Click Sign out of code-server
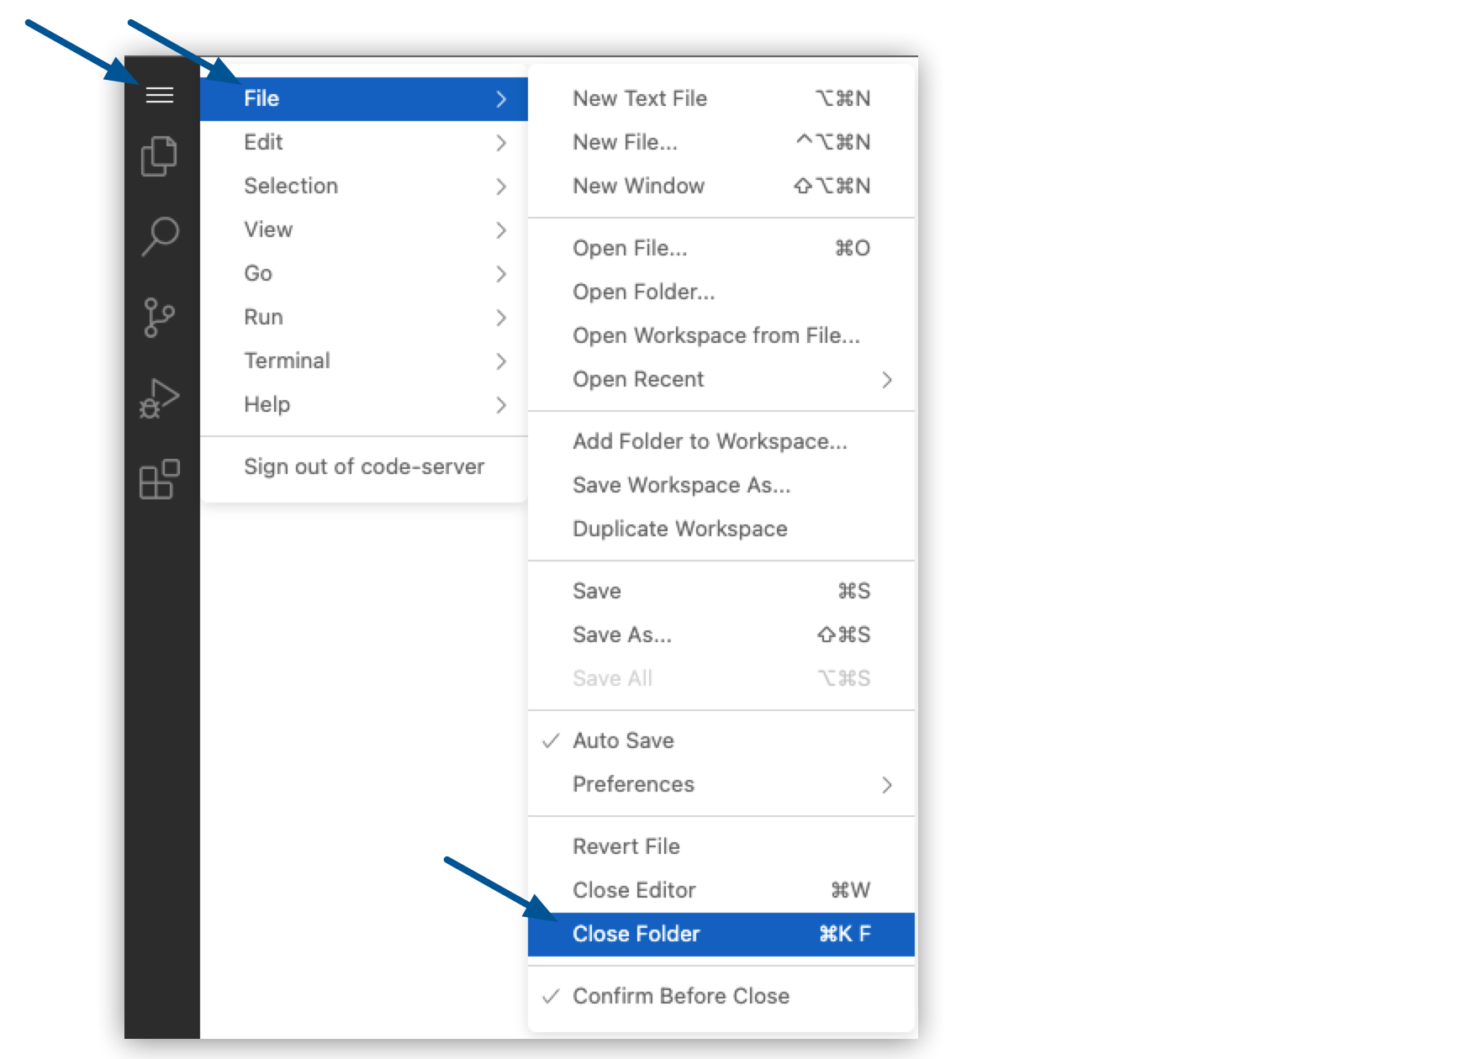Screen dimensions: 1468x1059 (363, 466)
